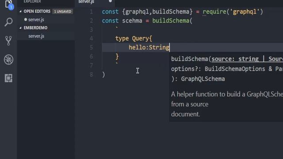Click line number 4 in the gutter
Viewport: 283px width, 159px height.
click(92, 38)
